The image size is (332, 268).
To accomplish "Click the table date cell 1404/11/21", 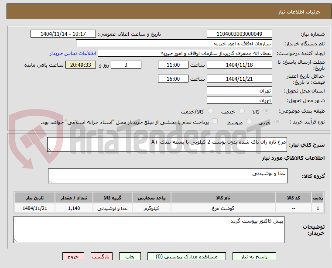I will point(35,209).
